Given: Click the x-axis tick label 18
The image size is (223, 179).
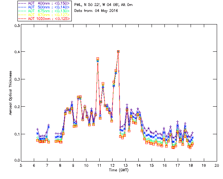Looking at the screenshot, I should 191,165.
